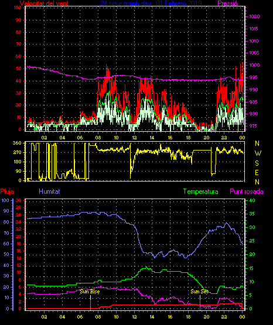Viewport: 273px width, 325px height.
Task: Click the red 12 rain axis value
Action: tap(19, 266)
